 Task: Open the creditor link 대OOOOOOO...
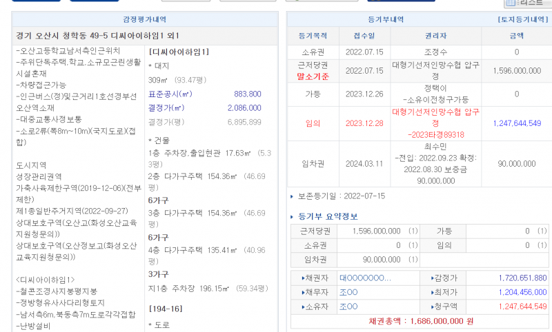pos(365,278)
